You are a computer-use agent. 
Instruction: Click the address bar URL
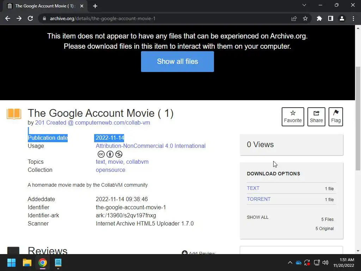click(103, 18)
